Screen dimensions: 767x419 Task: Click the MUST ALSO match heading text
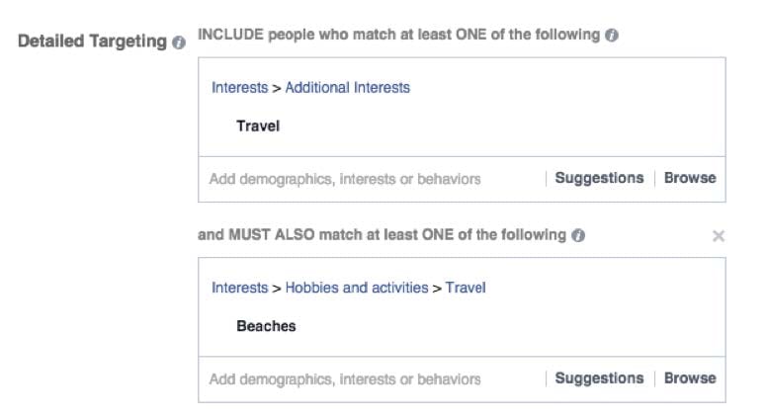click(x=382, y=235)
